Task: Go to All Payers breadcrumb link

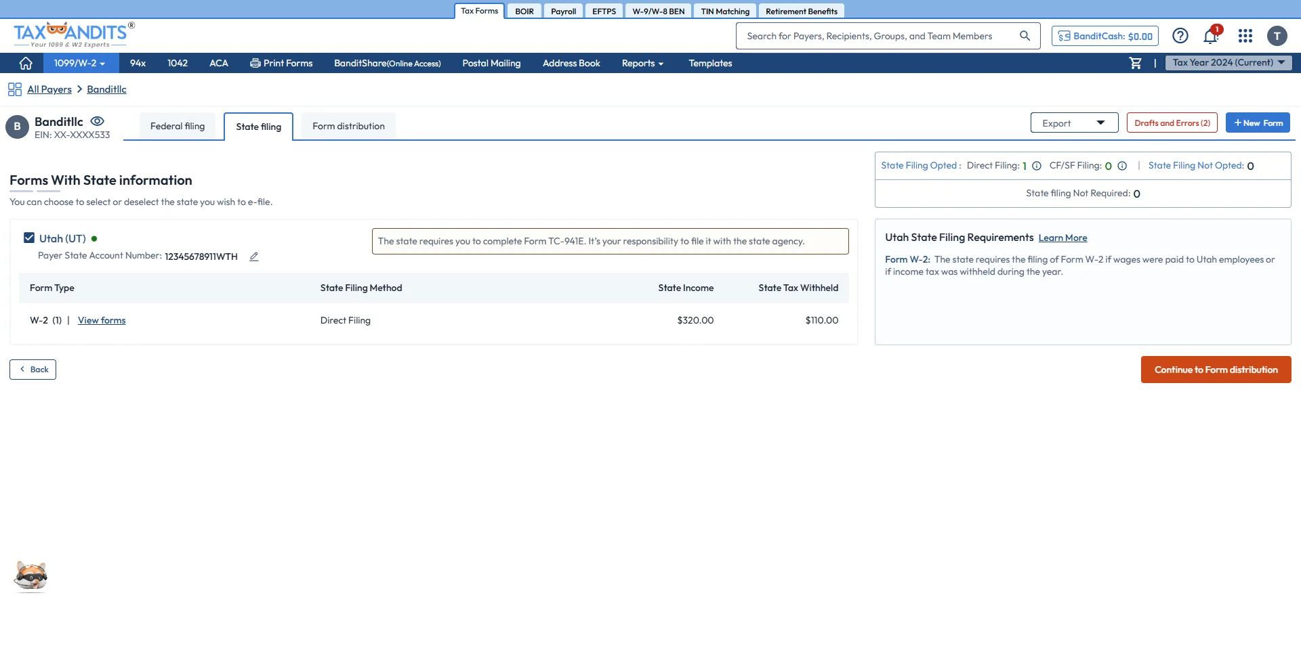Action: pos(49,89)
